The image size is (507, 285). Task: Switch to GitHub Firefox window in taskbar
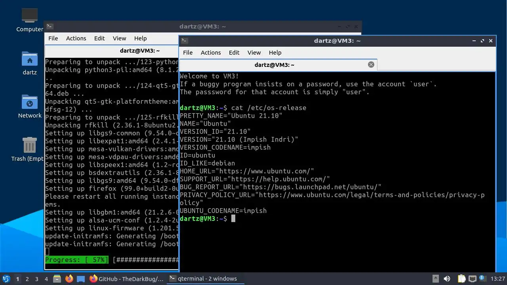(x=126, y=279)
